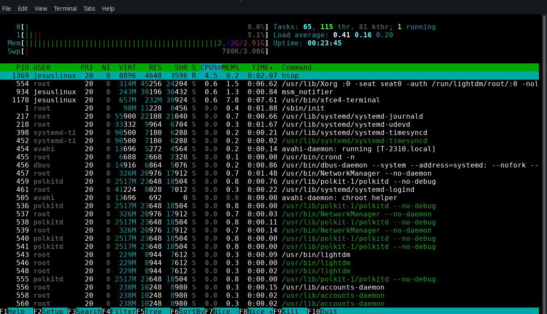
Task: Activate the F4 Filter button
Action: pyautogui.click(x=119, y=311)
